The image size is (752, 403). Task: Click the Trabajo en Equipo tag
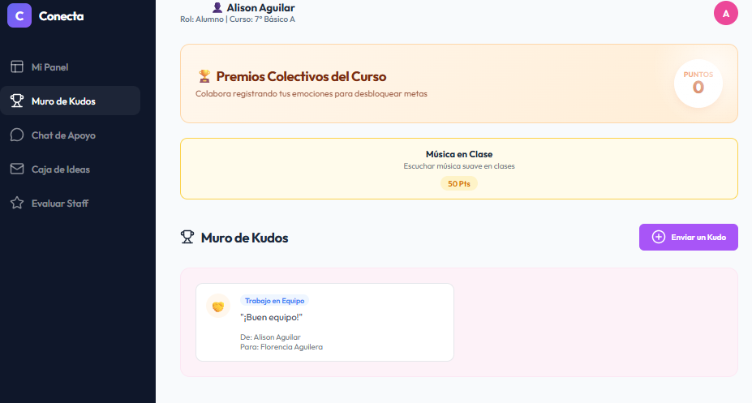click(274, 301)
